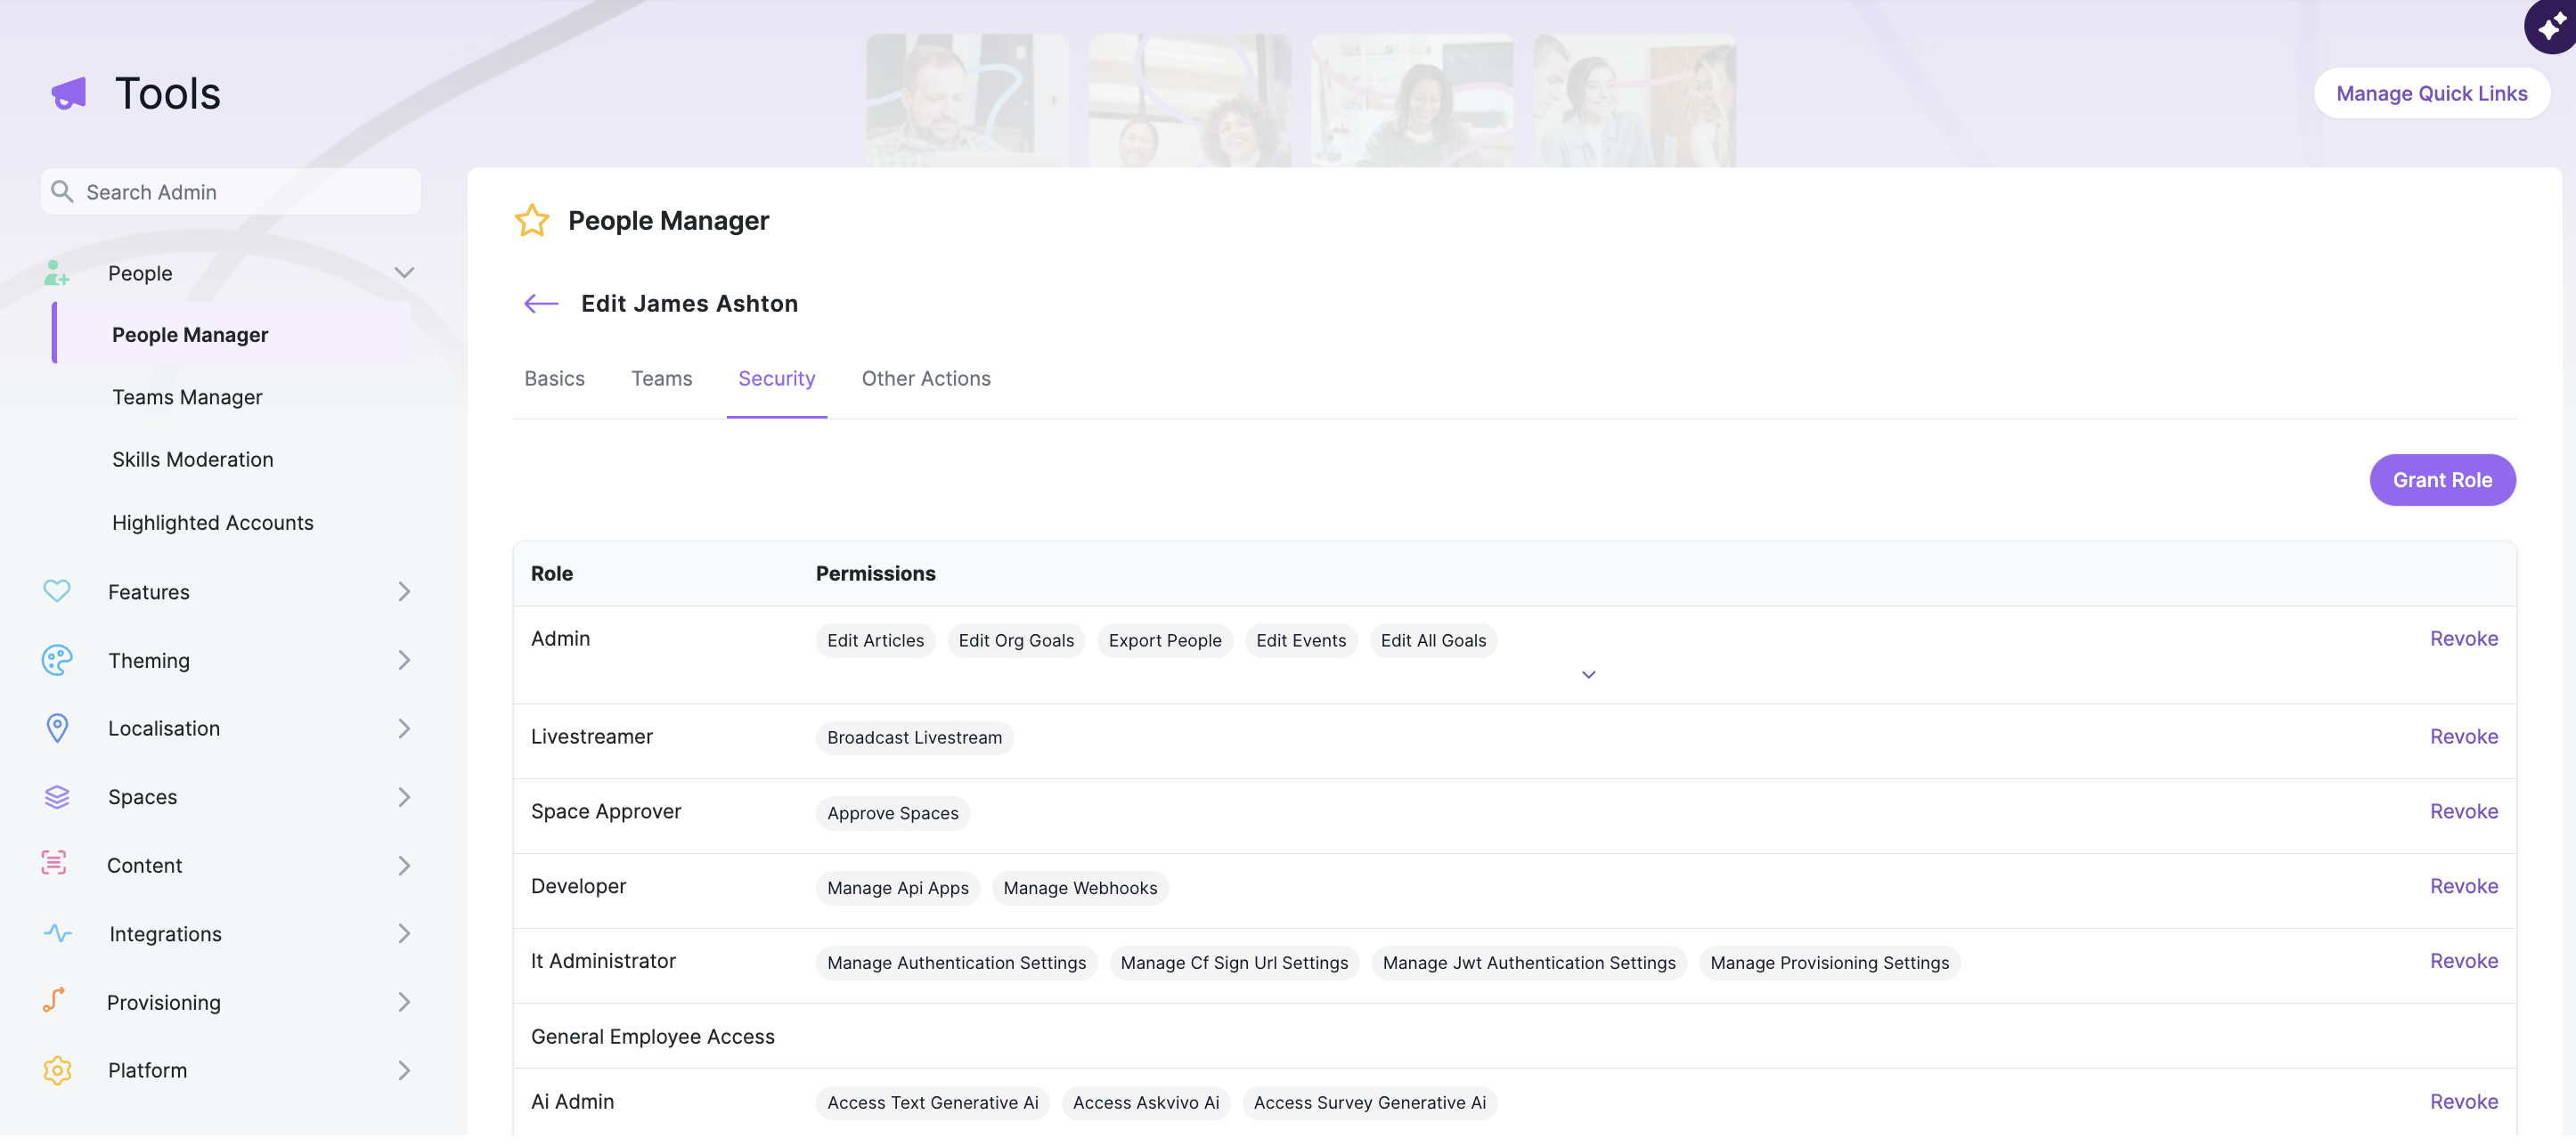
Task: Click the Broadcast Livestream permission tag
Action: pyautogui.click(x=914, y=738)
